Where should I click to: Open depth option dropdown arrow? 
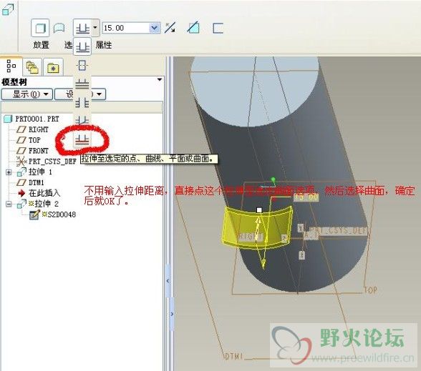95,28
